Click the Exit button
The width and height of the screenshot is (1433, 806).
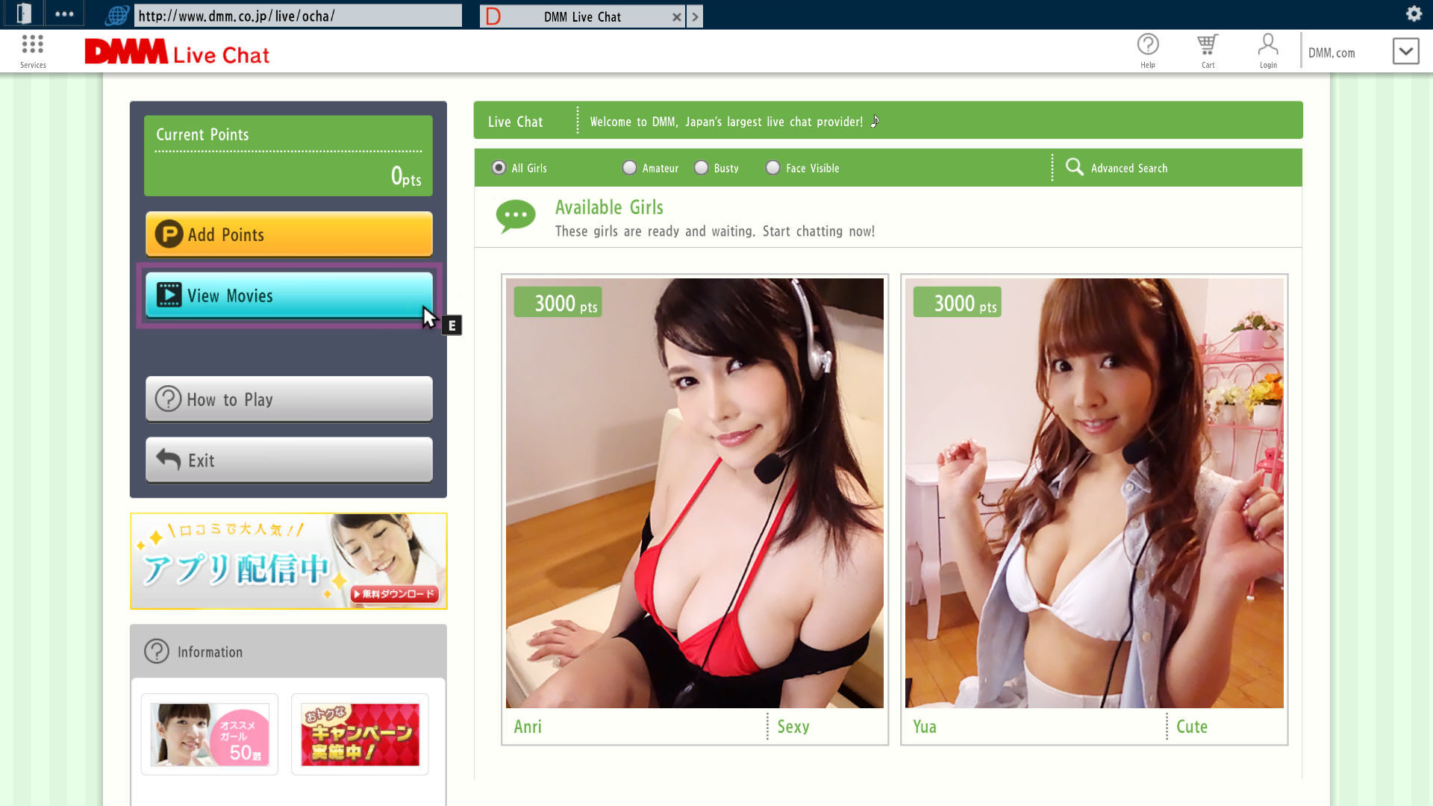click(x=289, y=460)
